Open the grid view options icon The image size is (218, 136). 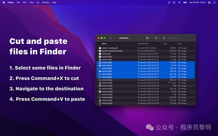click(x=147, y=38)
